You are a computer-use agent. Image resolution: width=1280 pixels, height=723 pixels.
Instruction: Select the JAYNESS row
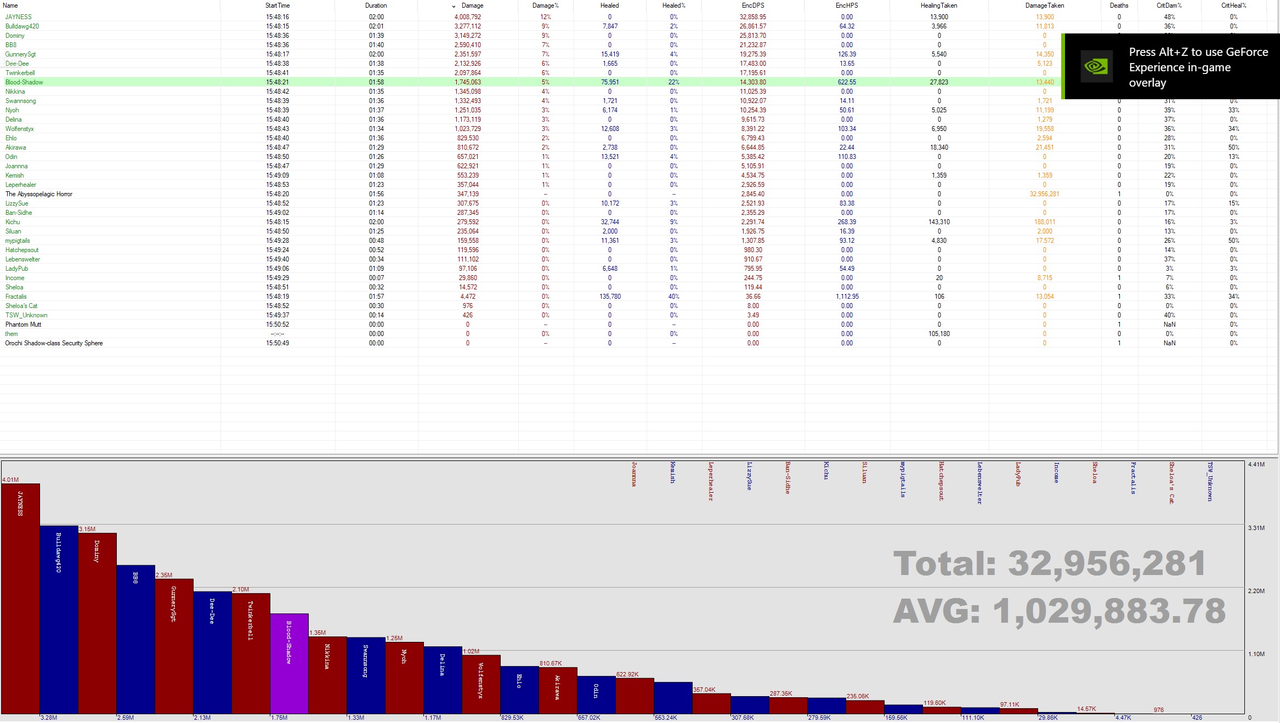(x=19, y=17)
